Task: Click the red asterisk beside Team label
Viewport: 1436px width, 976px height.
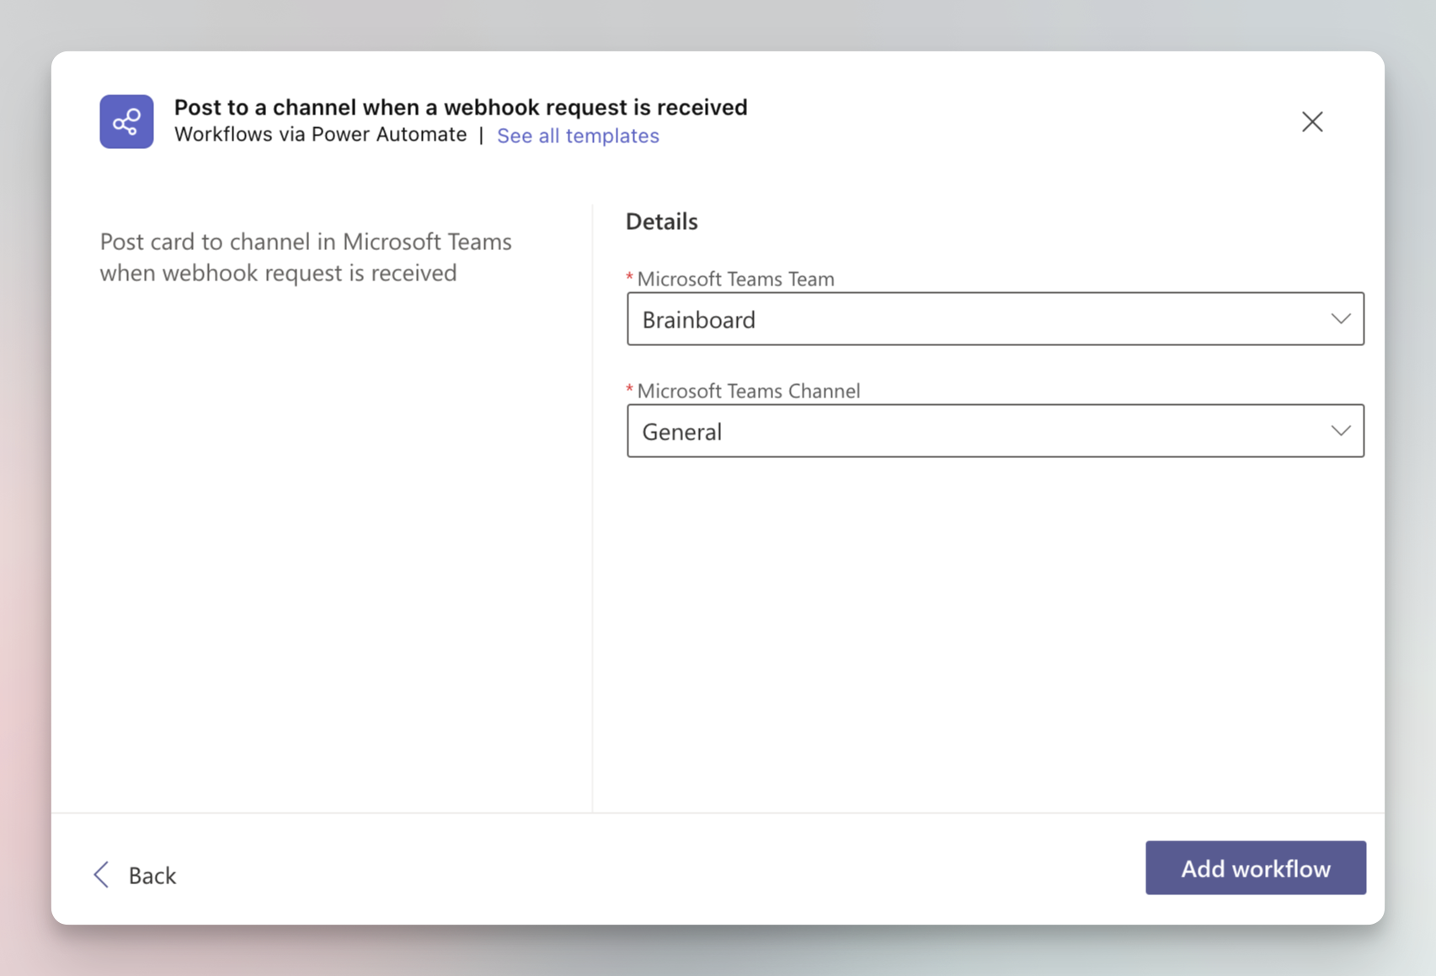Action: pyautogui.click(x=629, y=276)
